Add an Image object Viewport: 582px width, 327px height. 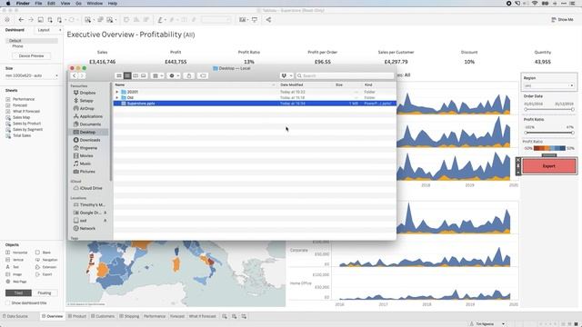click(x=14, y=274)
